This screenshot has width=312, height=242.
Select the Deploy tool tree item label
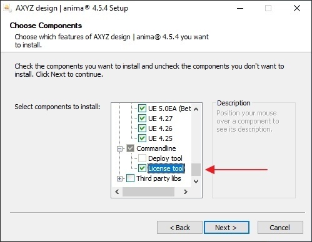(x=165, y=158)
